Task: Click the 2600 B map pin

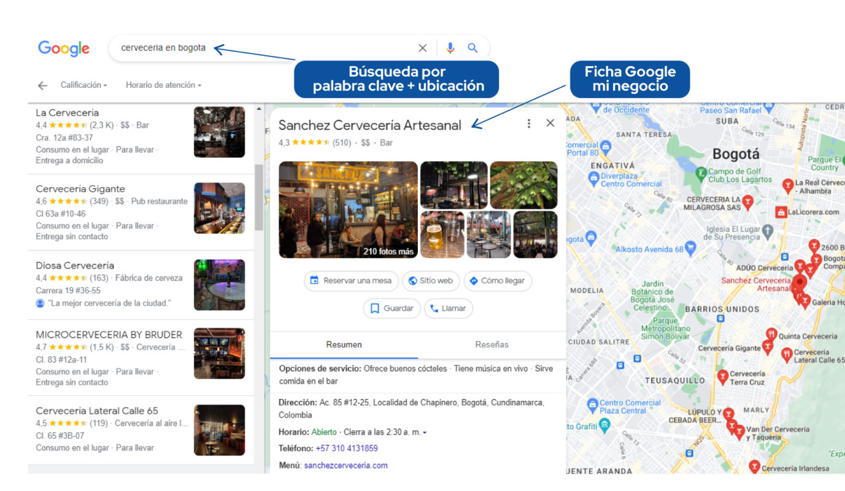Action: [814, 246]
